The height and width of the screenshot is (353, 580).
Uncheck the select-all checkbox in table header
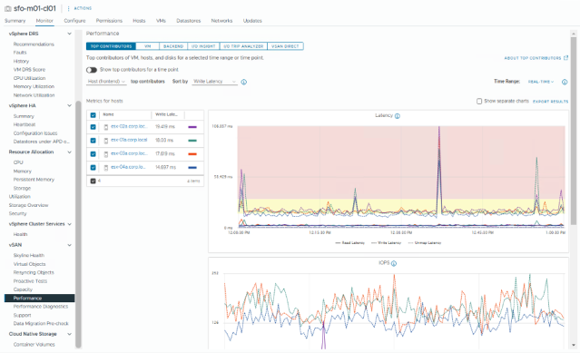93,115
